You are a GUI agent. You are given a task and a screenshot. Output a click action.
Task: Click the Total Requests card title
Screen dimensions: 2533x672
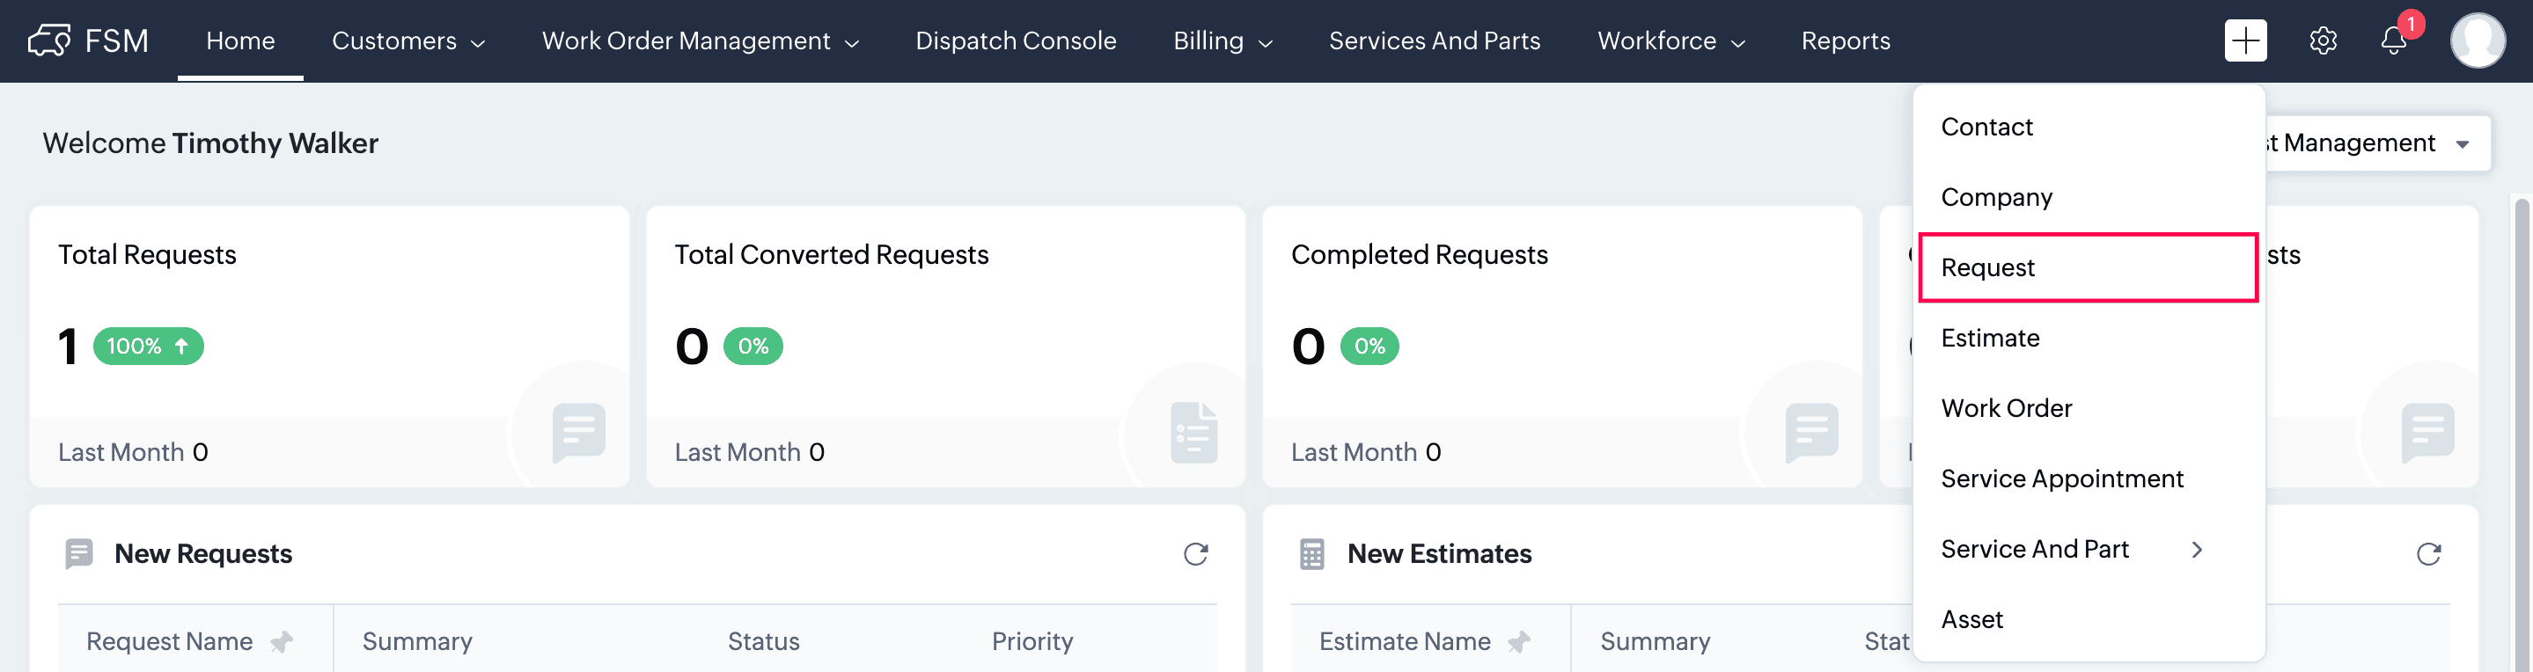coord(146,254)
